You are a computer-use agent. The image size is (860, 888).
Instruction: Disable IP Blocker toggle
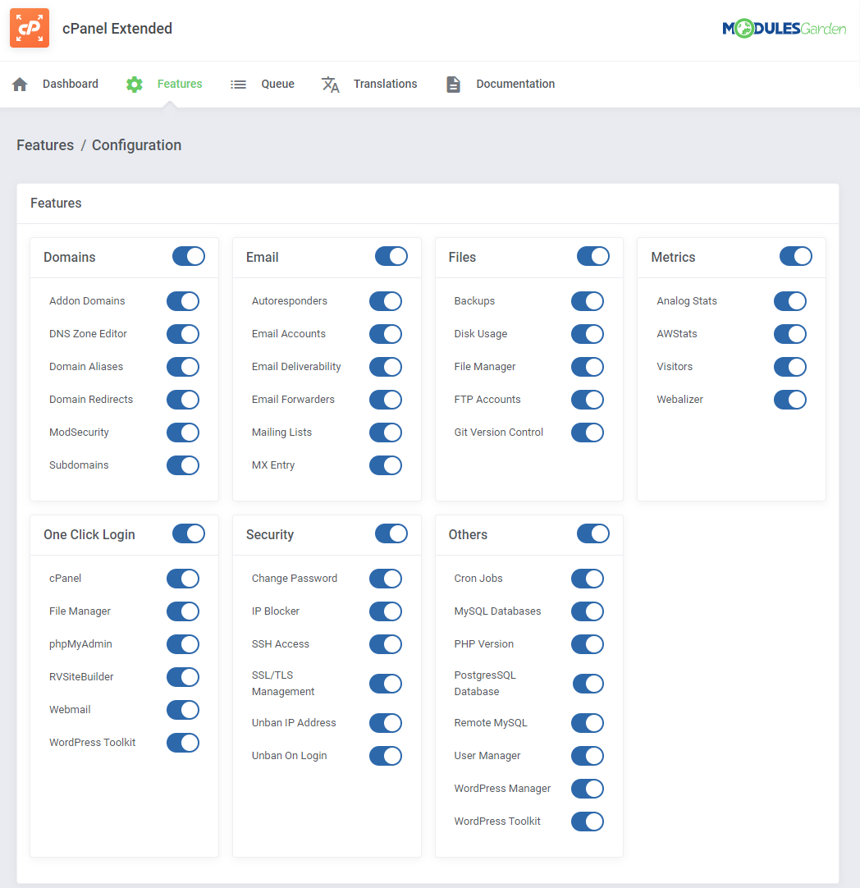386,611
